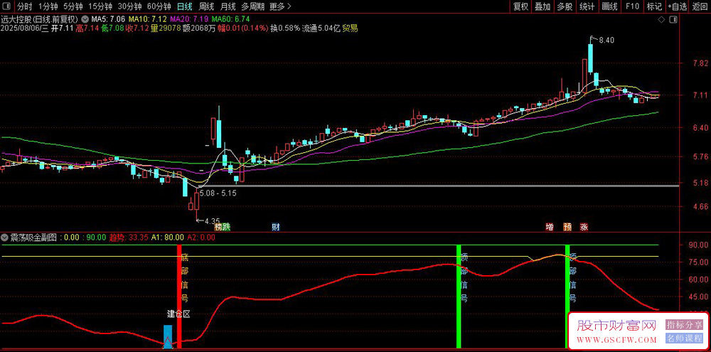Image resolution: width=711 pixels, height=352 pixels.
Task: Click the 额2068万 amount value
Action: [199, 28]
